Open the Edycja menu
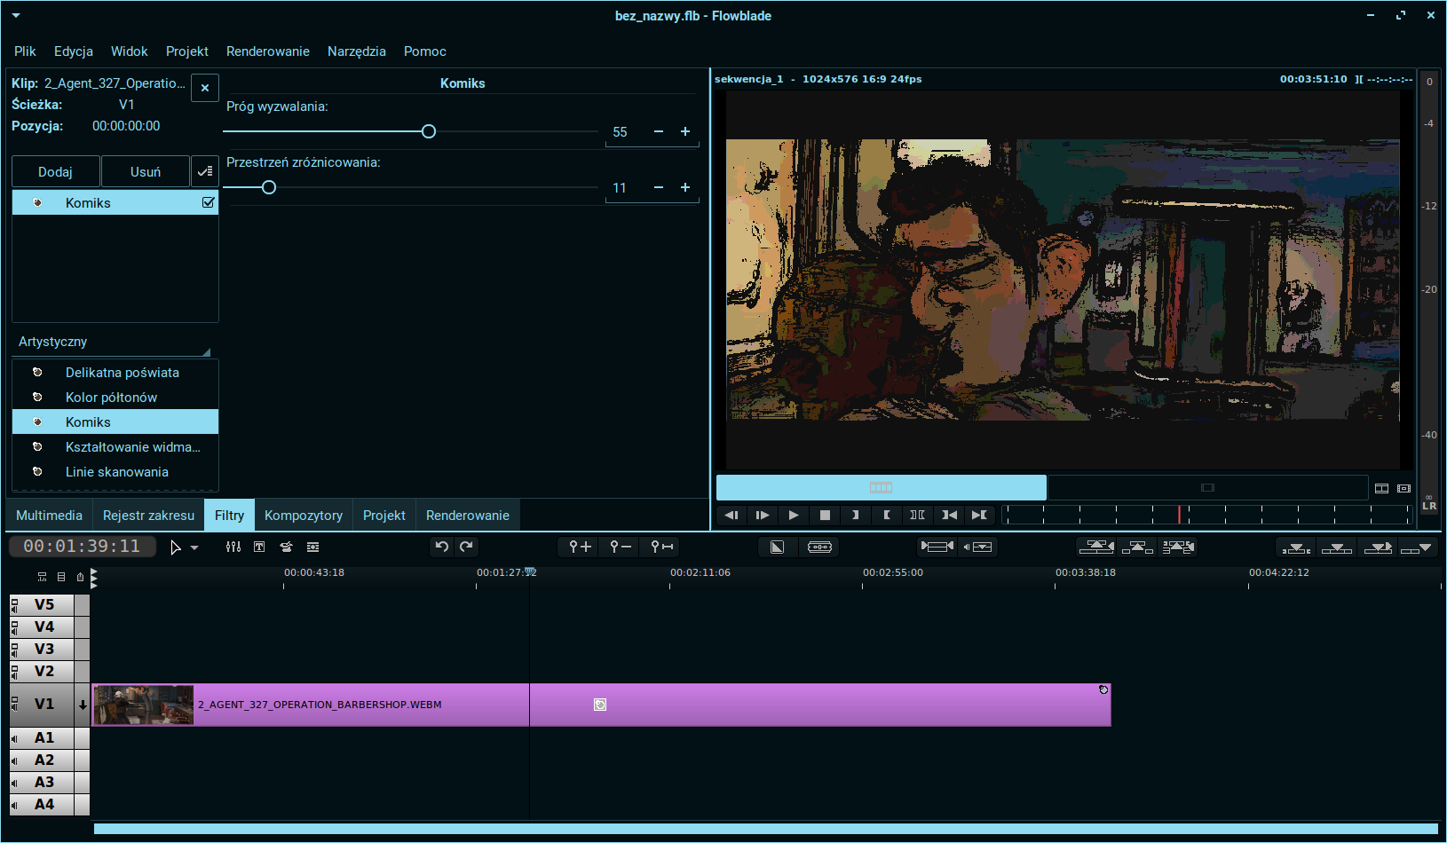The width and height of the screenshot is (1447, 843). [x=74, y=51]
